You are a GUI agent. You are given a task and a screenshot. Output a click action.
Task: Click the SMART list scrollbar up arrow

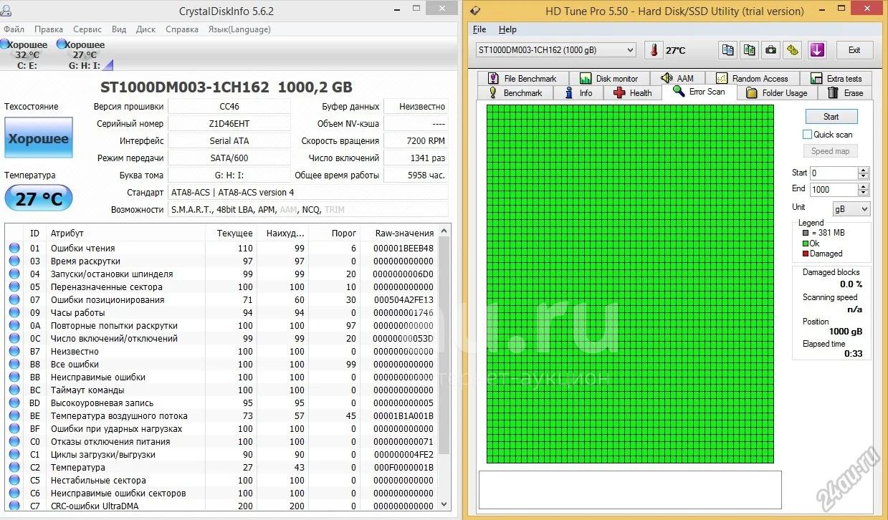click(444, 231)
